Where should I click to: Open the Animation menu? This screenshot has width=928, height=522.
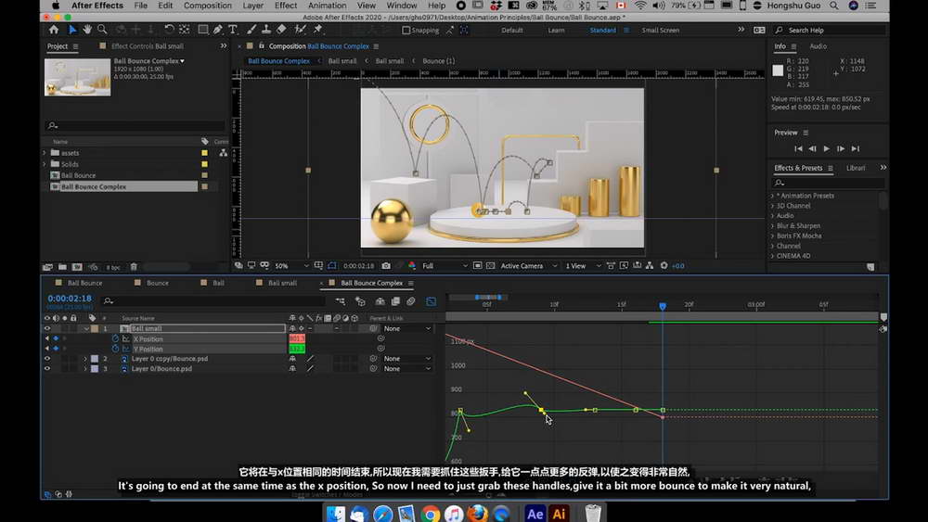(x=327, y=6)
